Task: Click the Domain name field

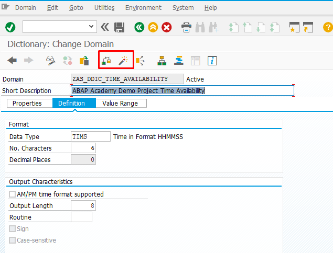Action: tap(127, 79)
